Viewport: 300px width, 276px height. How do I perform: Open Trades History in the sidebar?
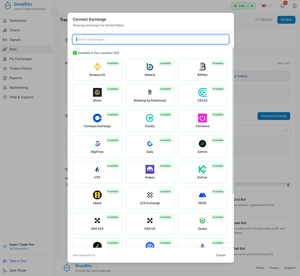(27, 69)
